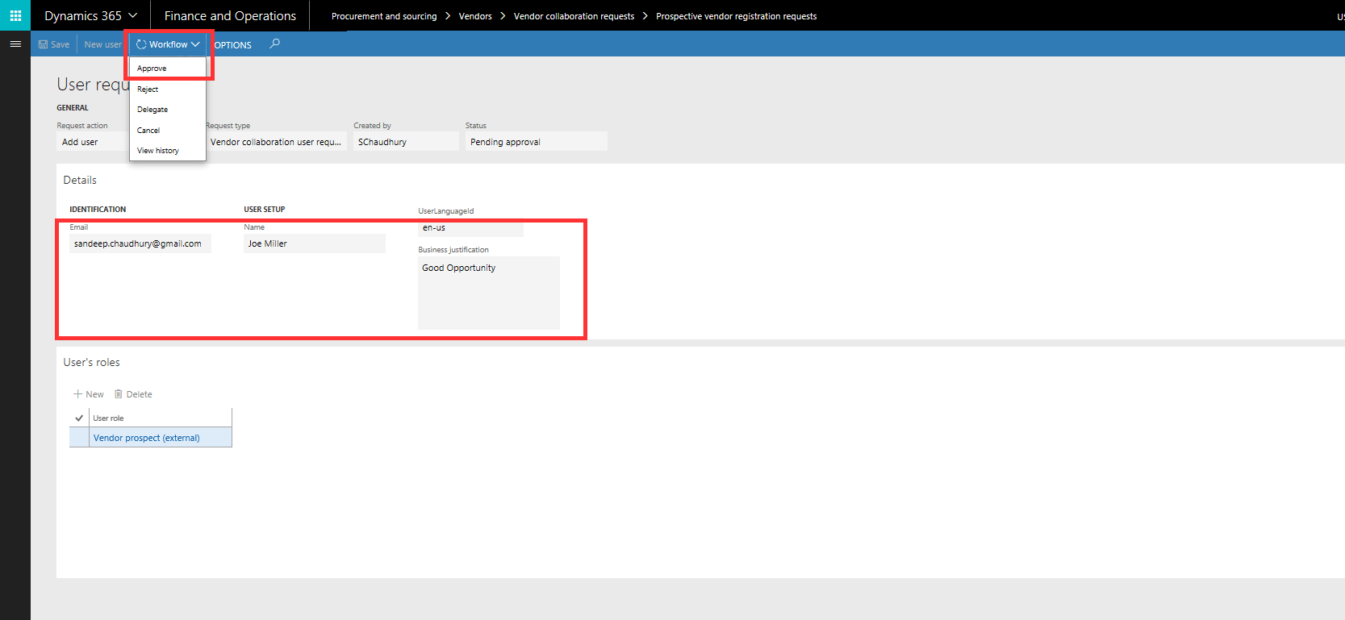Choose Approve from the Workflow menu
Screen dimensions: 1345x620
coord(152,69)
